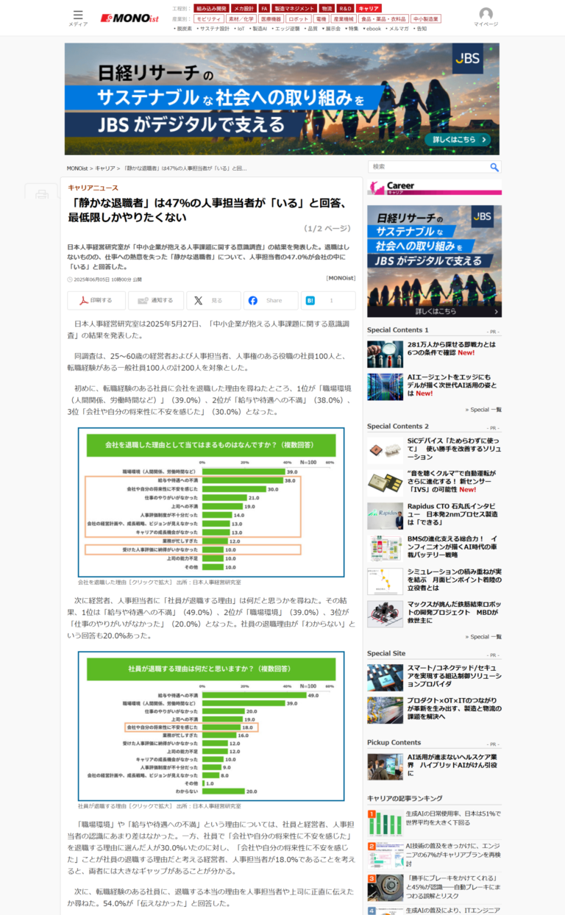Click the 製造AI topic link
The height and width of the screenshot is (915, 565).
click(260, 29)
